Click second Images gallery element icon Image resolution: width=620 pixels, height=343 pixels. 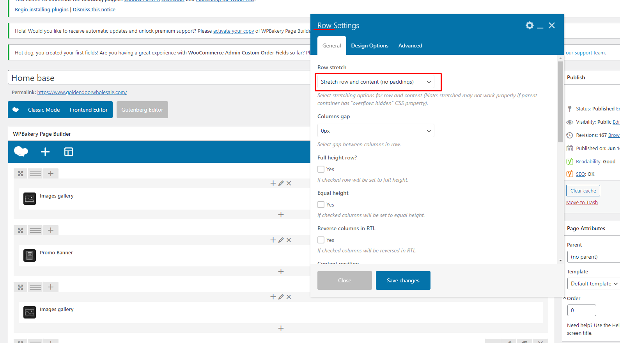[x=30, y=312]
